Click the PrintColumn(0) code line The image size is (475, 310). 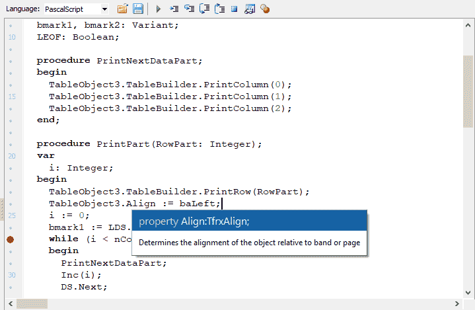(170, 85)
